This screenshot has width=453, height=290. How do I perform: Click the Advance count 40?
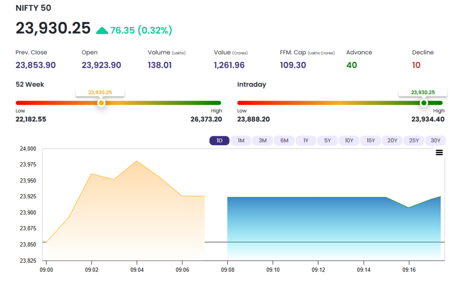coord(352,65)
